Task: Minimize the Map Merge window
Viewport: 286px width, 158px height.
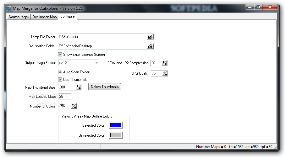Action: [250, 7]
